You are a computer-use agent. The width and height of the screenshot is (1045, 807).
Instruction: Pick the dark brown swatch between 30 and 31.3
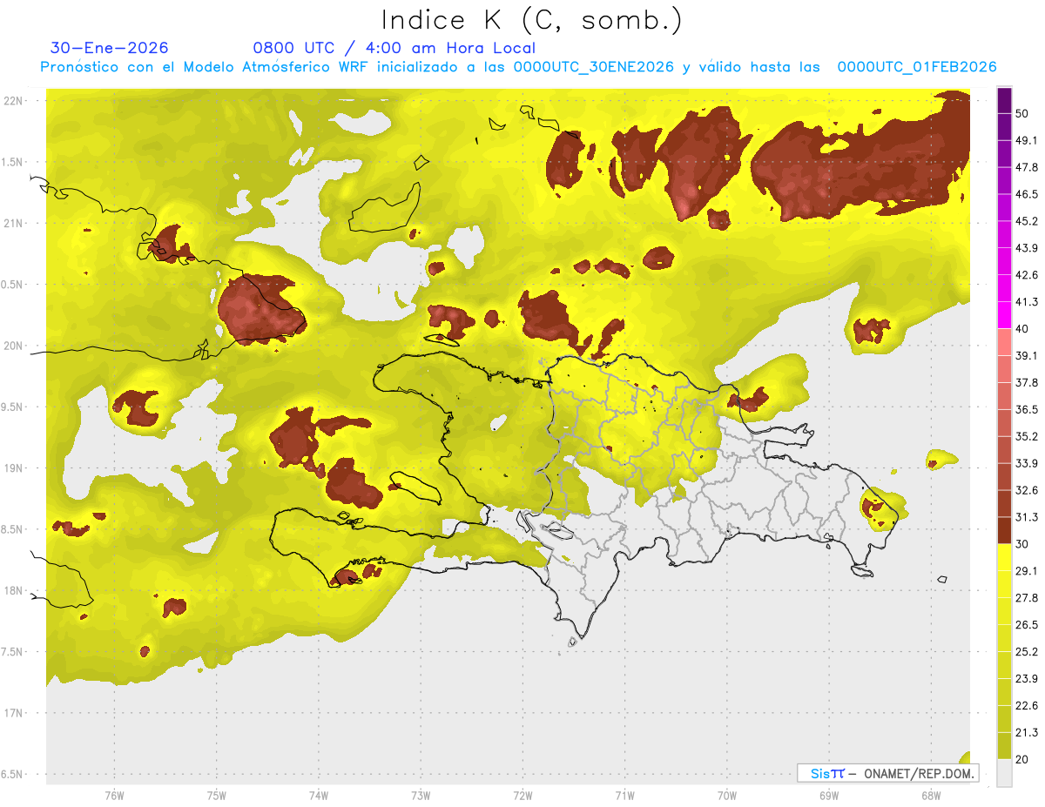coord(1004,531)
